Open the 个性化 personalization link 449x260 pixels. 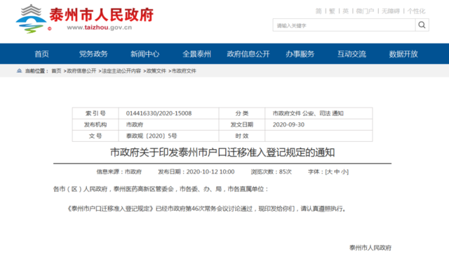pos(416,11)
